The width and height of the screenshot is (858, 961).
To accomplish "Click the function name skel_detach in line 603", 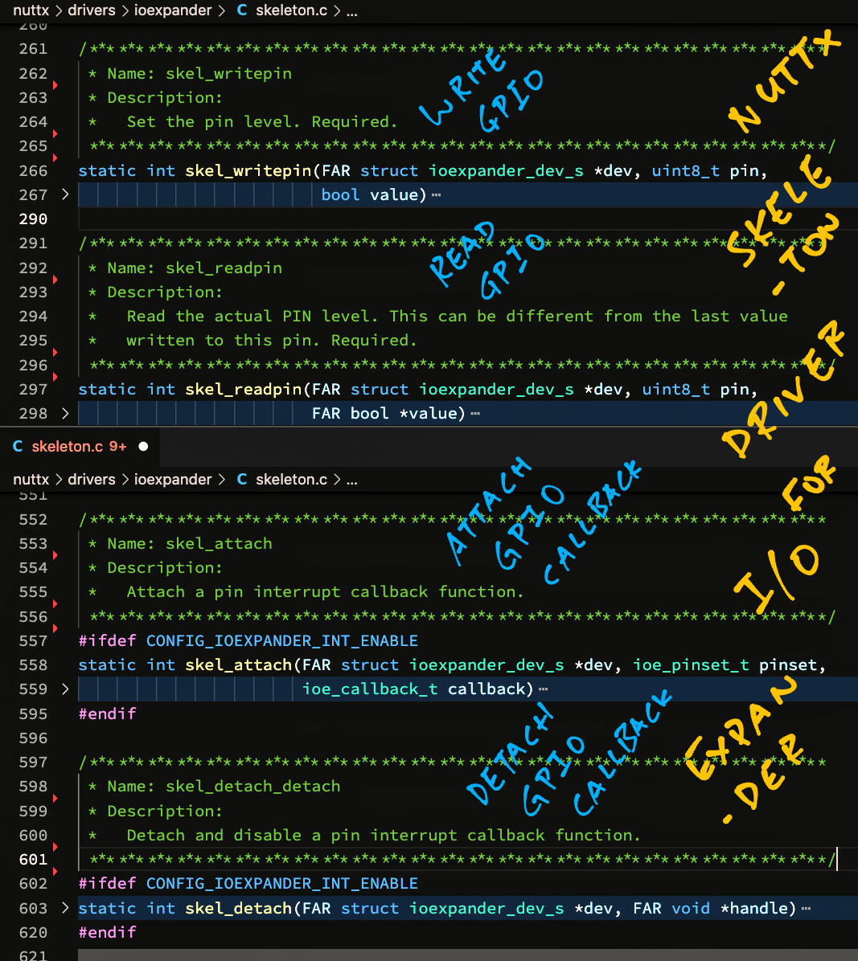I will point(239,909).
